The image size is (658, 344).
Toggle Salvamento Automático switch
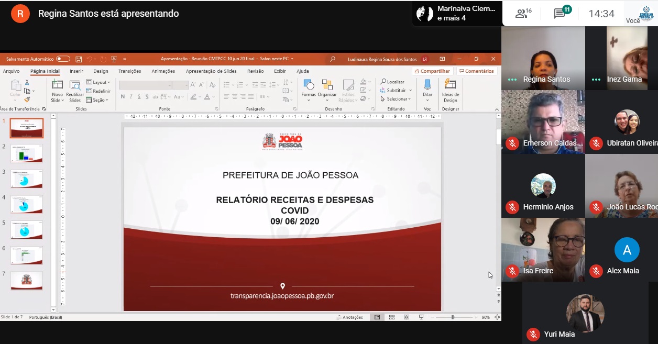[x=63, y=59]
